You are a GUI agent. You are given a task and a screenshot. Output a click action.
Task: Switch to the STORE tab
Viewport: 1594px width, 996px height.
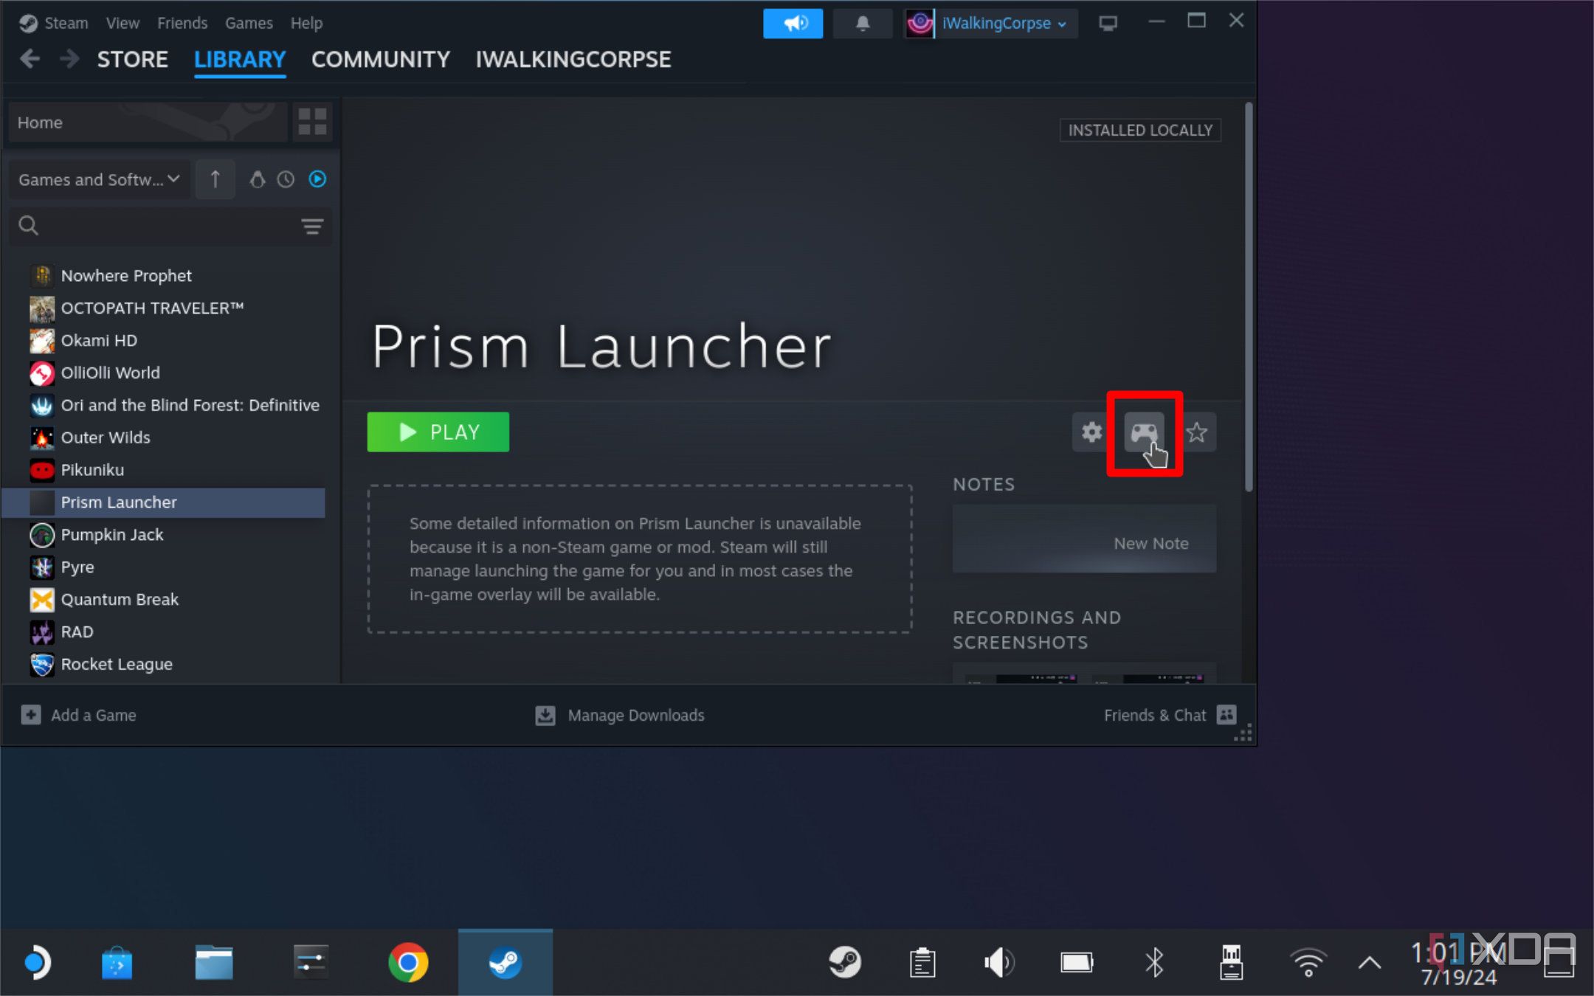(x=133, y=59)
